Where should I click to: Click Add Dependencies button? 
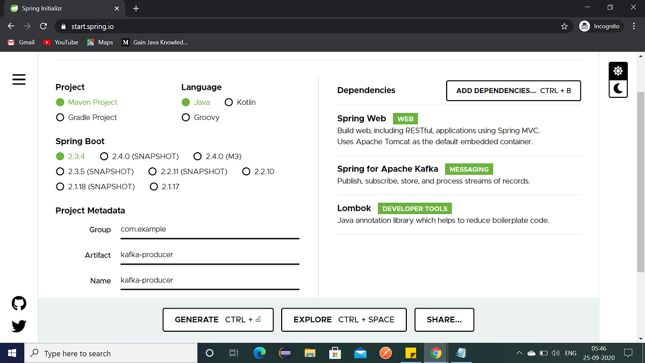(x=513, y=91)
